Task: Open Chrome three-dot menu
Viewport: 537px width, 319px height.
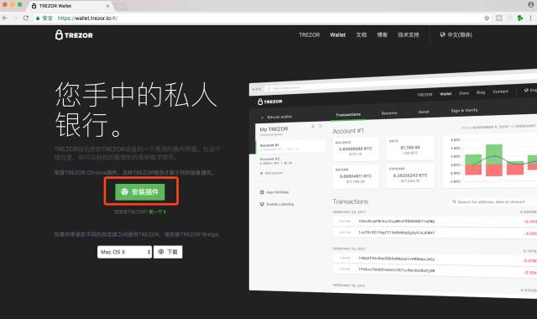Action: 531,18
